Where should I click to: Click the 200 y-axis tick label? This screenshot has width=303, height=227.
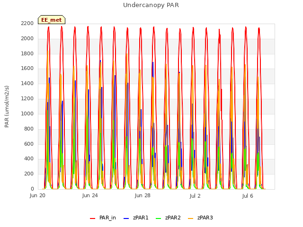[29, 174]
